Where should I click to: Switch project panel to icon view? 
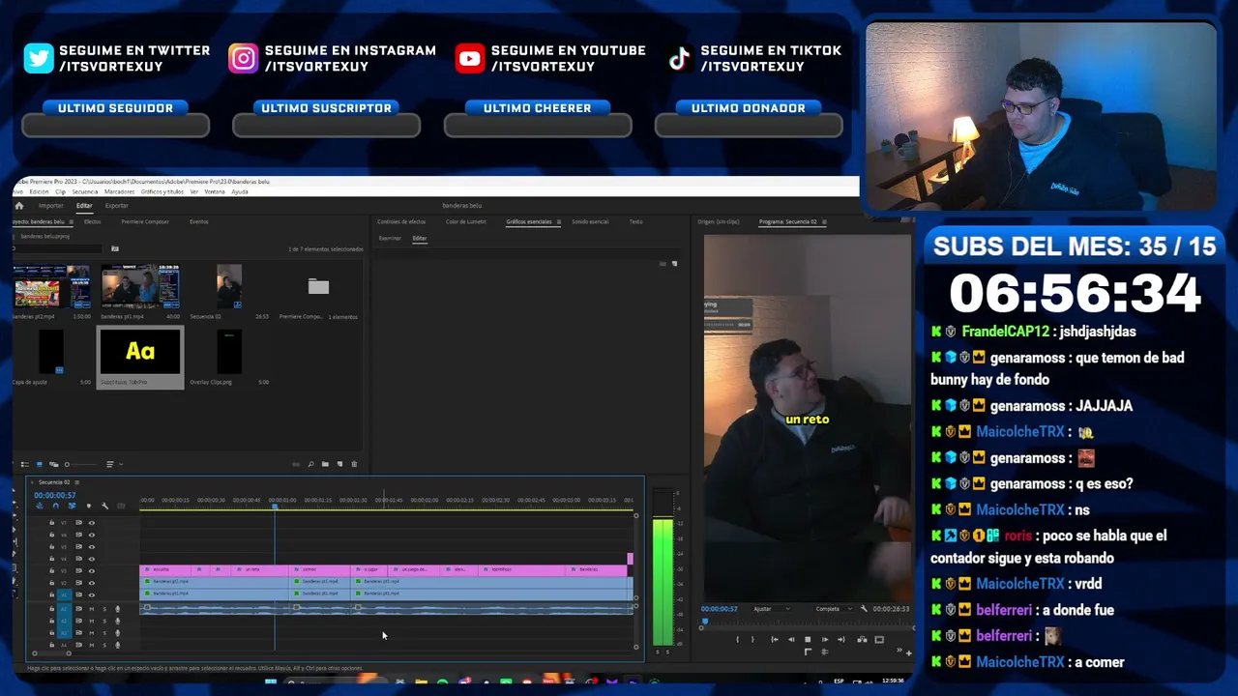(x=39, y=465)
